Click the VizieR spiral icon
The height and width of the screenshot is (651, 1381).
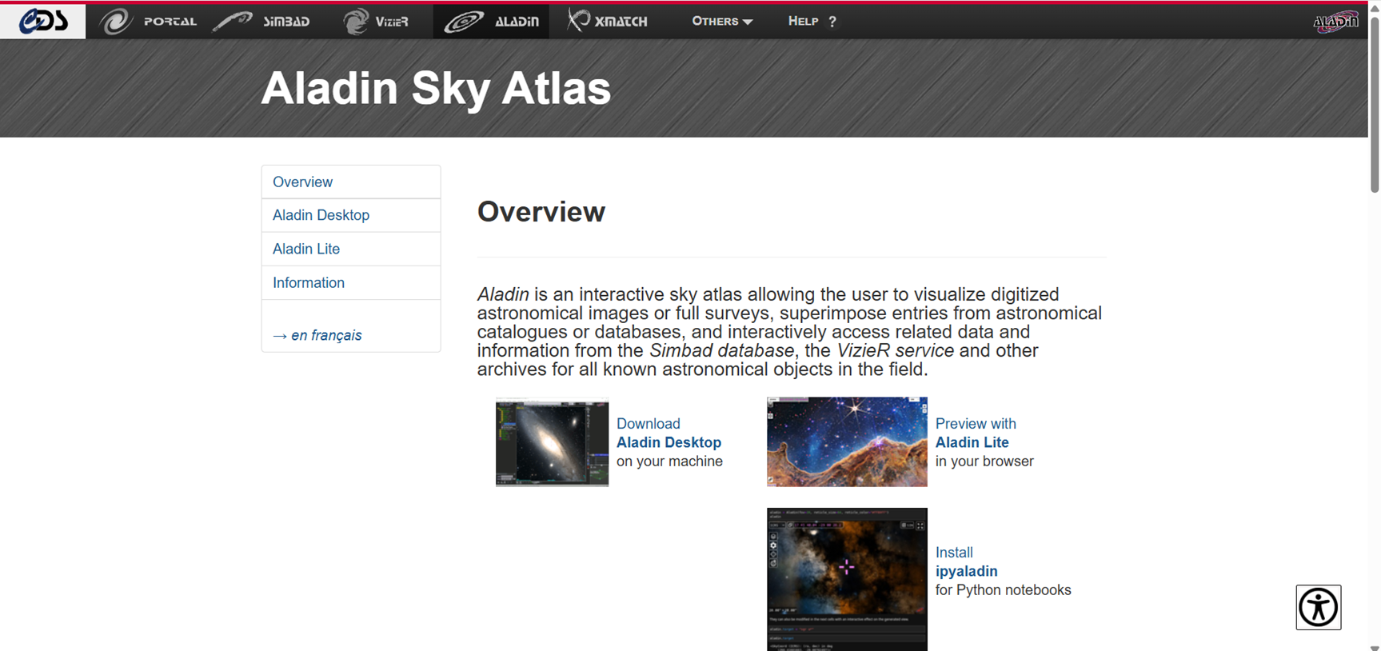pyautogui.click(x=356, y=21)
